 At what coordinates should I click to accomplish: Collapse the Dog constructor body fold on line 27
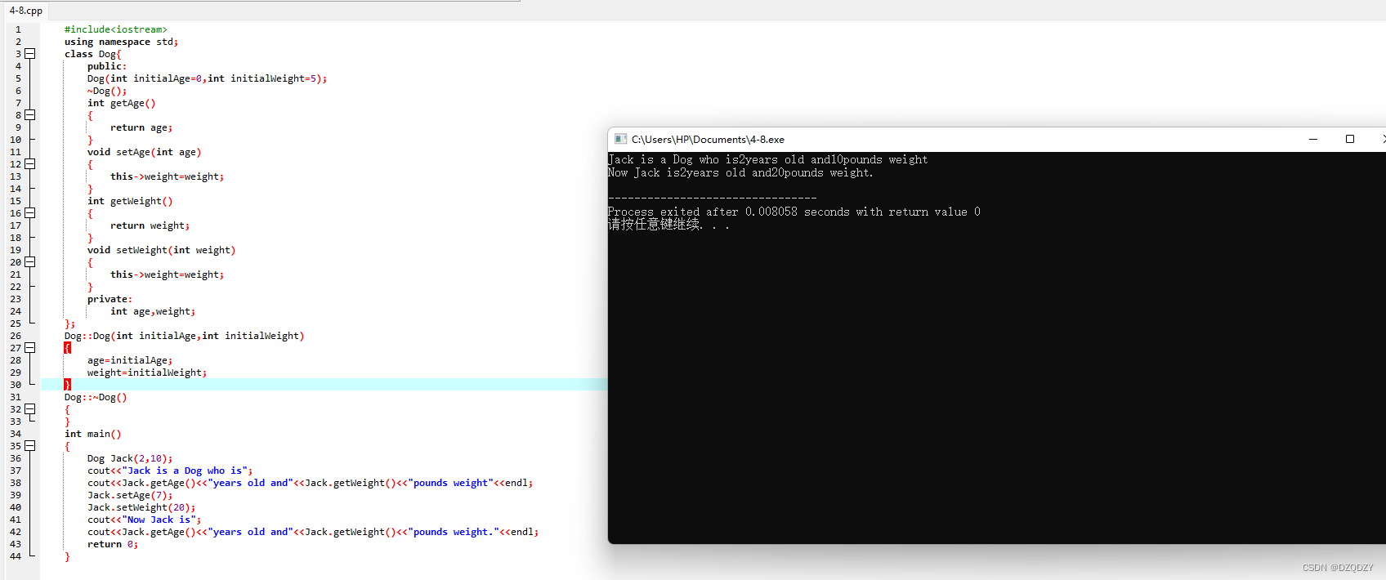click(30, 348)
